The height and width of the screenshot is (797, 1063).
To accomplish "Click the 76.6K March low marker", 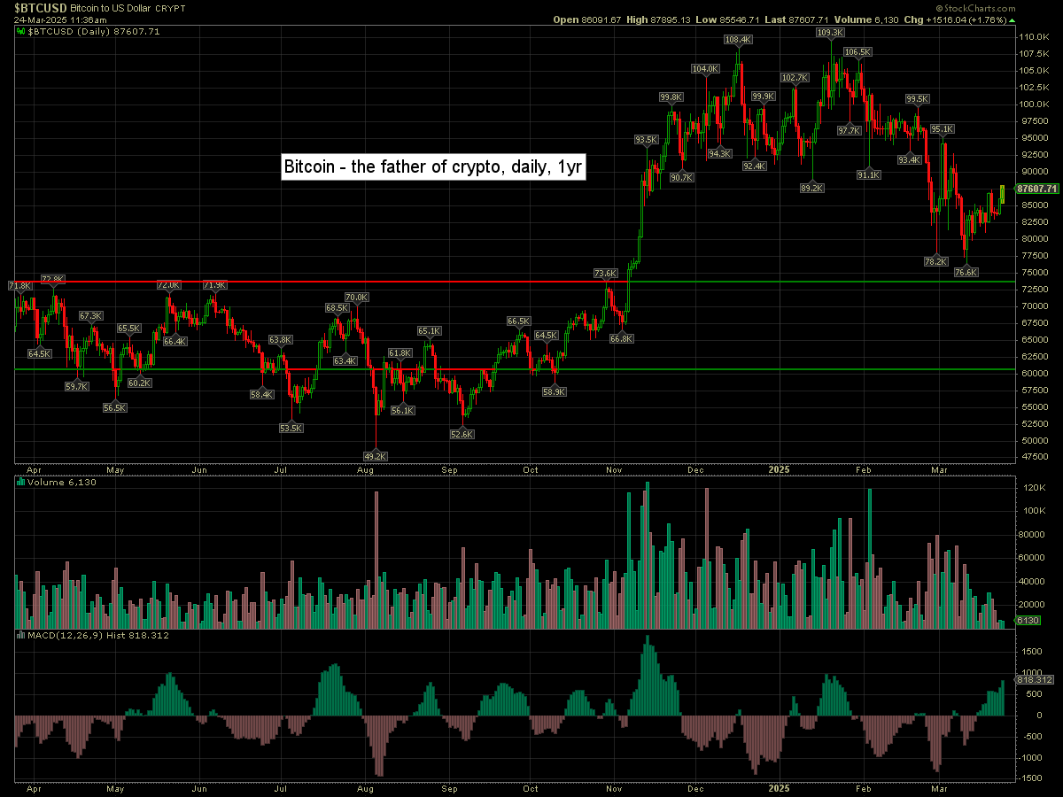I will (x=966, y=273).
